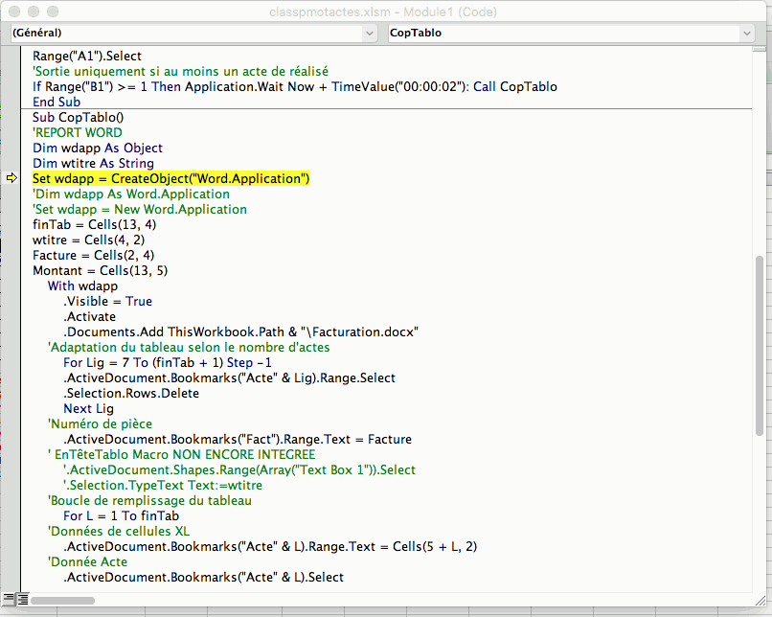Place cursor on highlighted CreateObject line

[170, 179]
